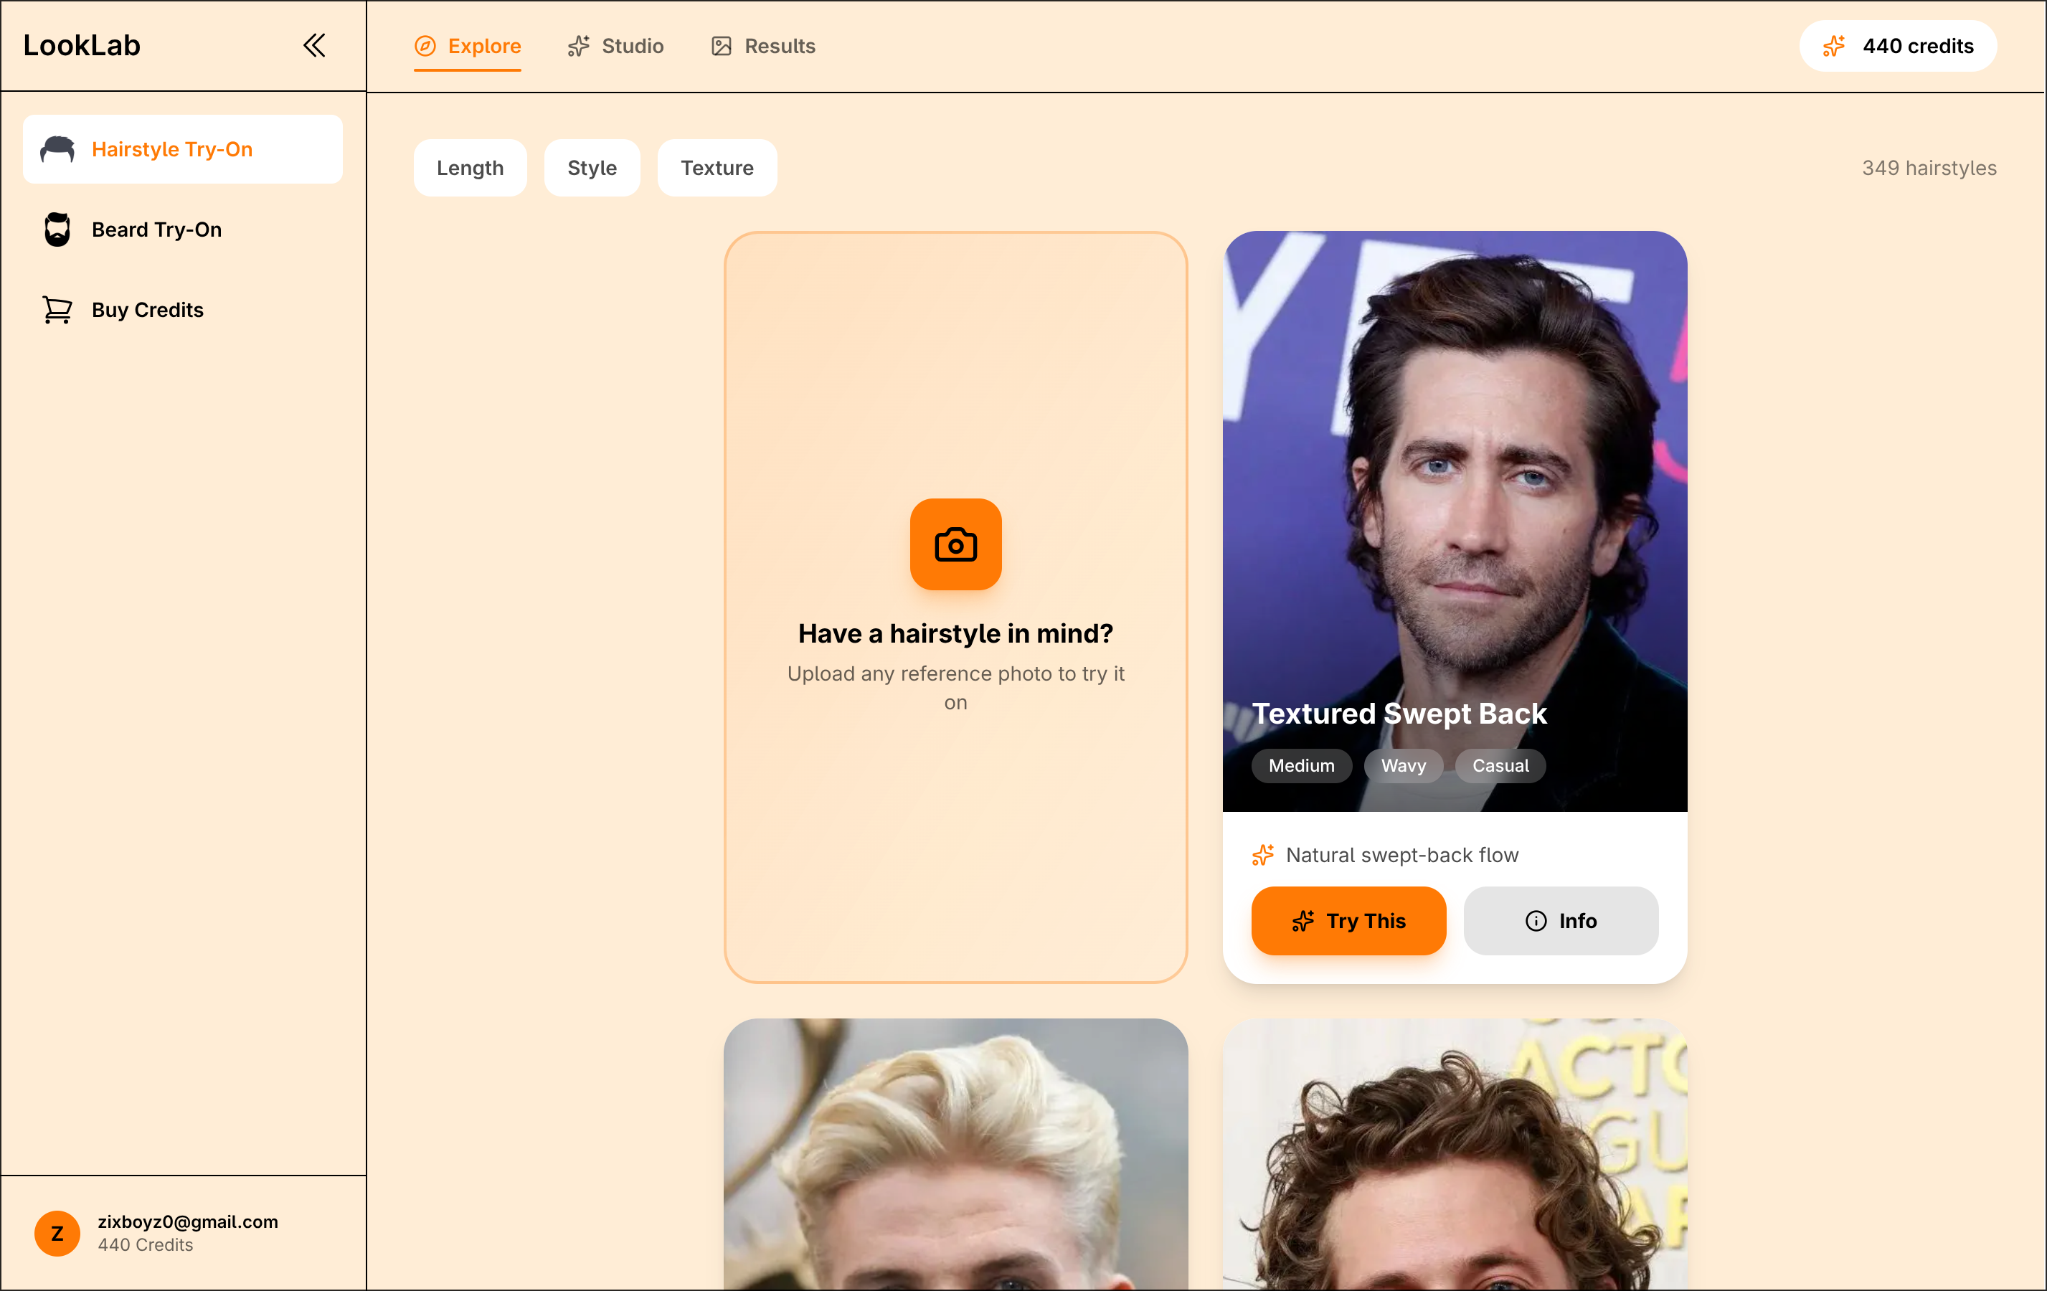2047x1291 pixels.
Task: Open the Texture filter
Action: point(717,167)
